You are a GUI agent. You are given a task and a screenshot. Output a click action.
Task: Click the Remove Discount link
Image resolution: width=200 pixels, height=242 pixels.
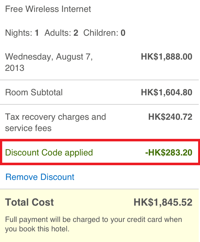(x=40, y=177)
